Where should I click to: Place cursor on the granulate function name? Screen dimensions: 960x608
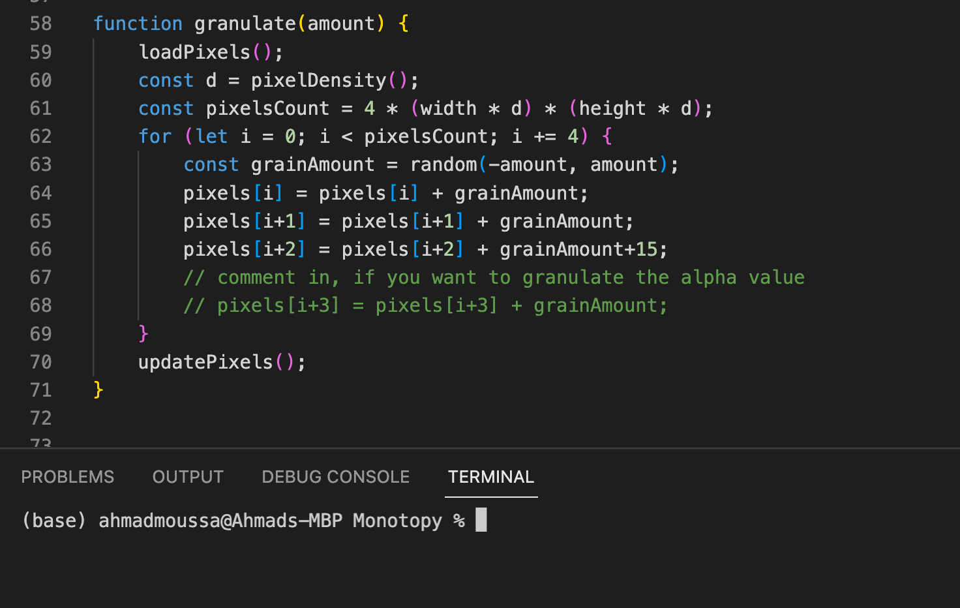click(245, 24)
